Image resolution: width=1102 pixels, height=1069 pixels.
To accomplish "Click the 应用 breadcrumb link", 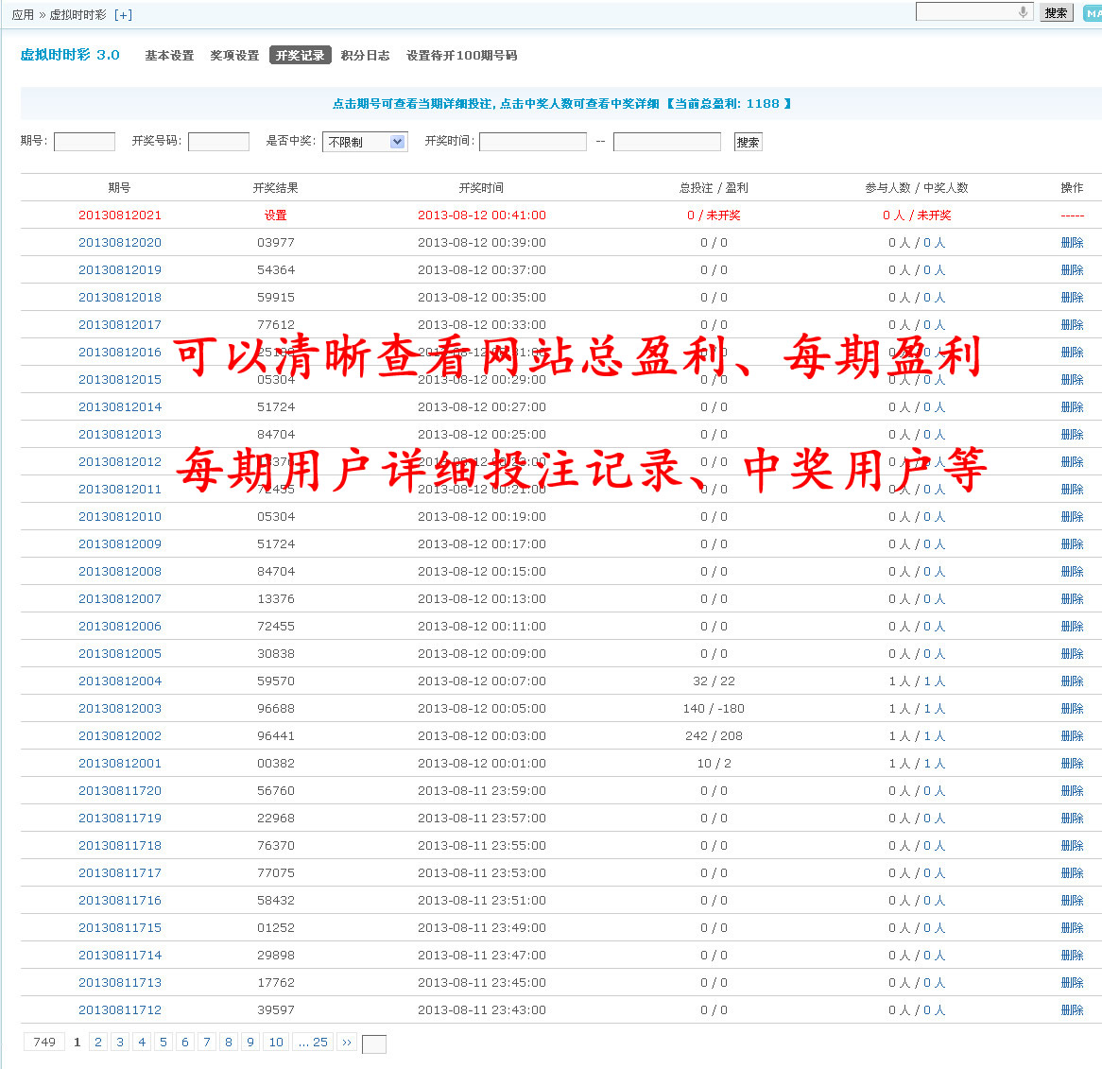I will coord(23,15).
